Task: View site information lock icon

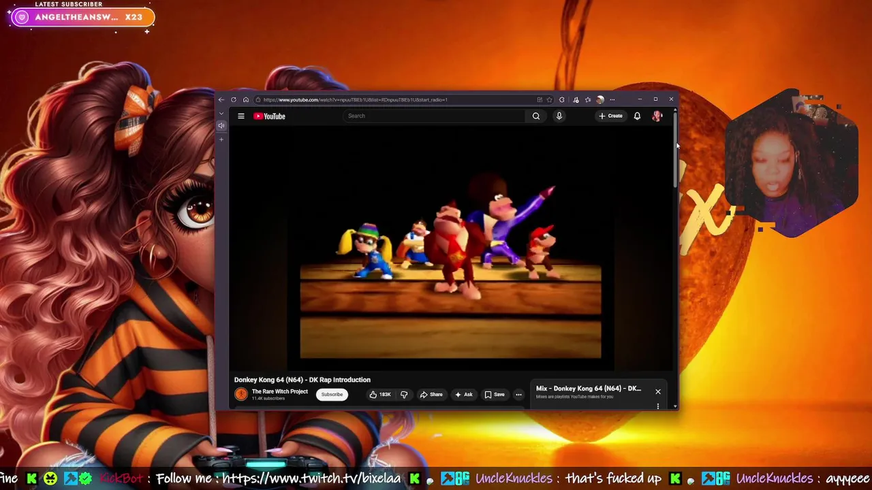Action: (258, 100)
